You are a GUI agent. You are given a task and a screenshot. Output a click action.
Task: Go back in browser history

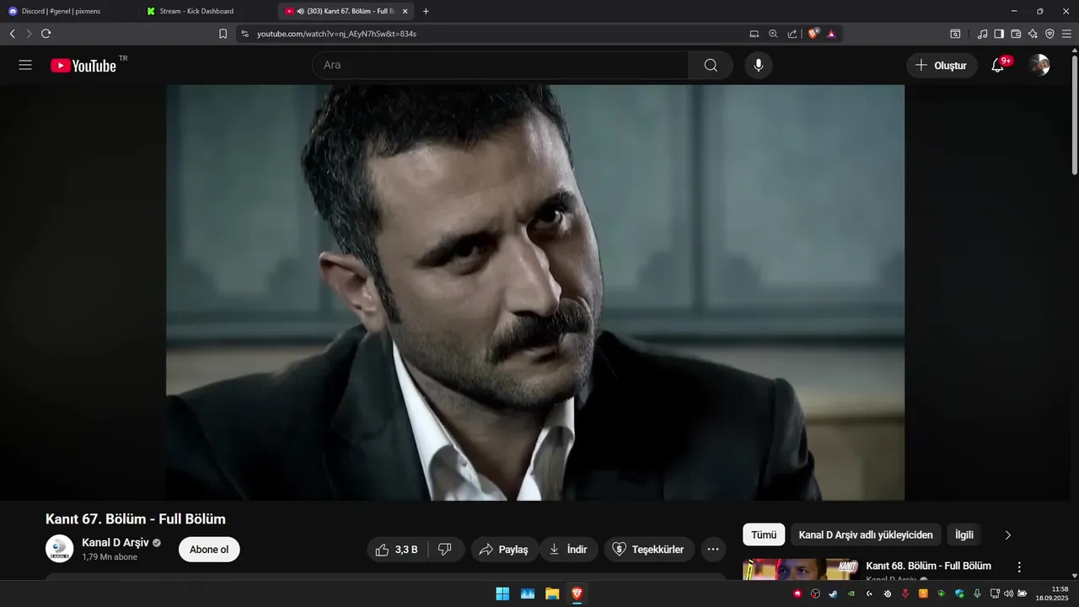pos(12,34)
